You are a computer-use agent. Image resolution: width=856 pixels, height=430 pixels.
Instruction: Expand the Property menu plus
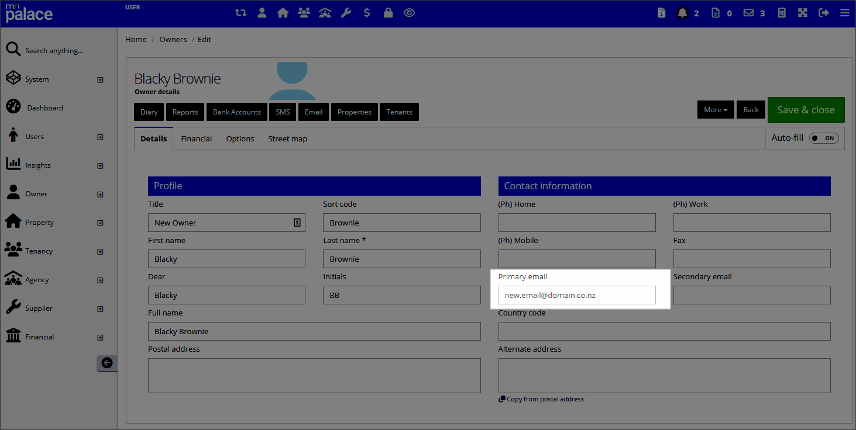pos(100,223)
